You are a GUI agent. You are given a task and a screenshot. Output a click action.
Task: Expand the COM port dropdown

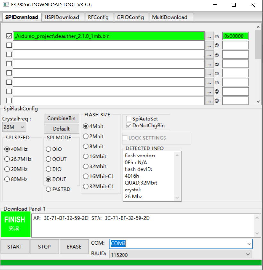pos(249,244)
